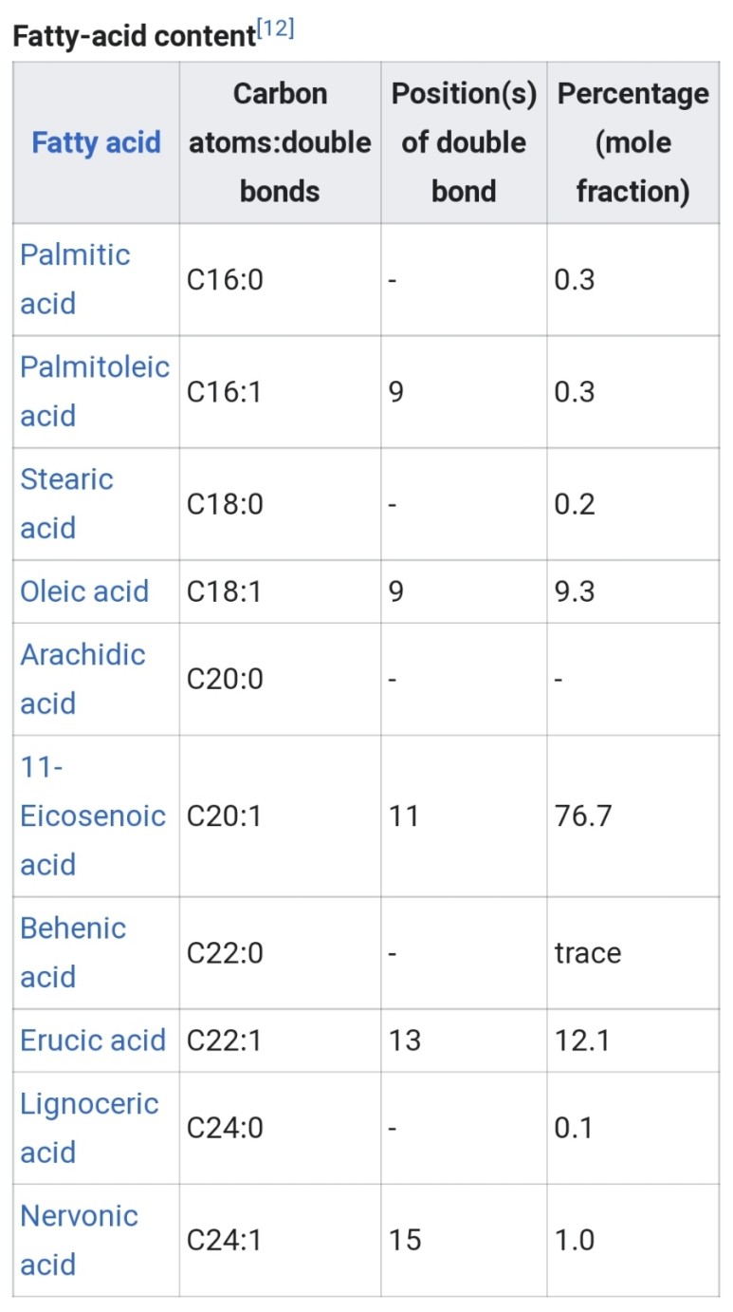Screen dimensions: 733x1312
Task: Select the C24:0 cell in the Lignoceric row
Action: coord(225,1127)
